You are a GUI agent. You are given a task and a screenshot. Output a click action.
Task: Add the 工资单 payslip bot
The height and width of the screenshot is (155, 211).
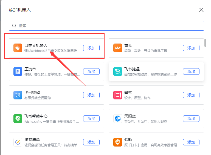(x=91, y=71)
